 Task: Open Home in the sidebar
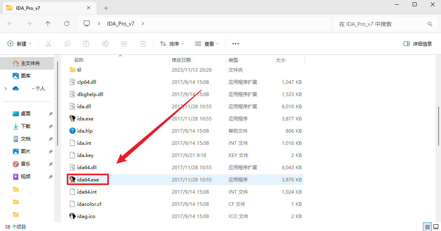[x=27, y=63]
